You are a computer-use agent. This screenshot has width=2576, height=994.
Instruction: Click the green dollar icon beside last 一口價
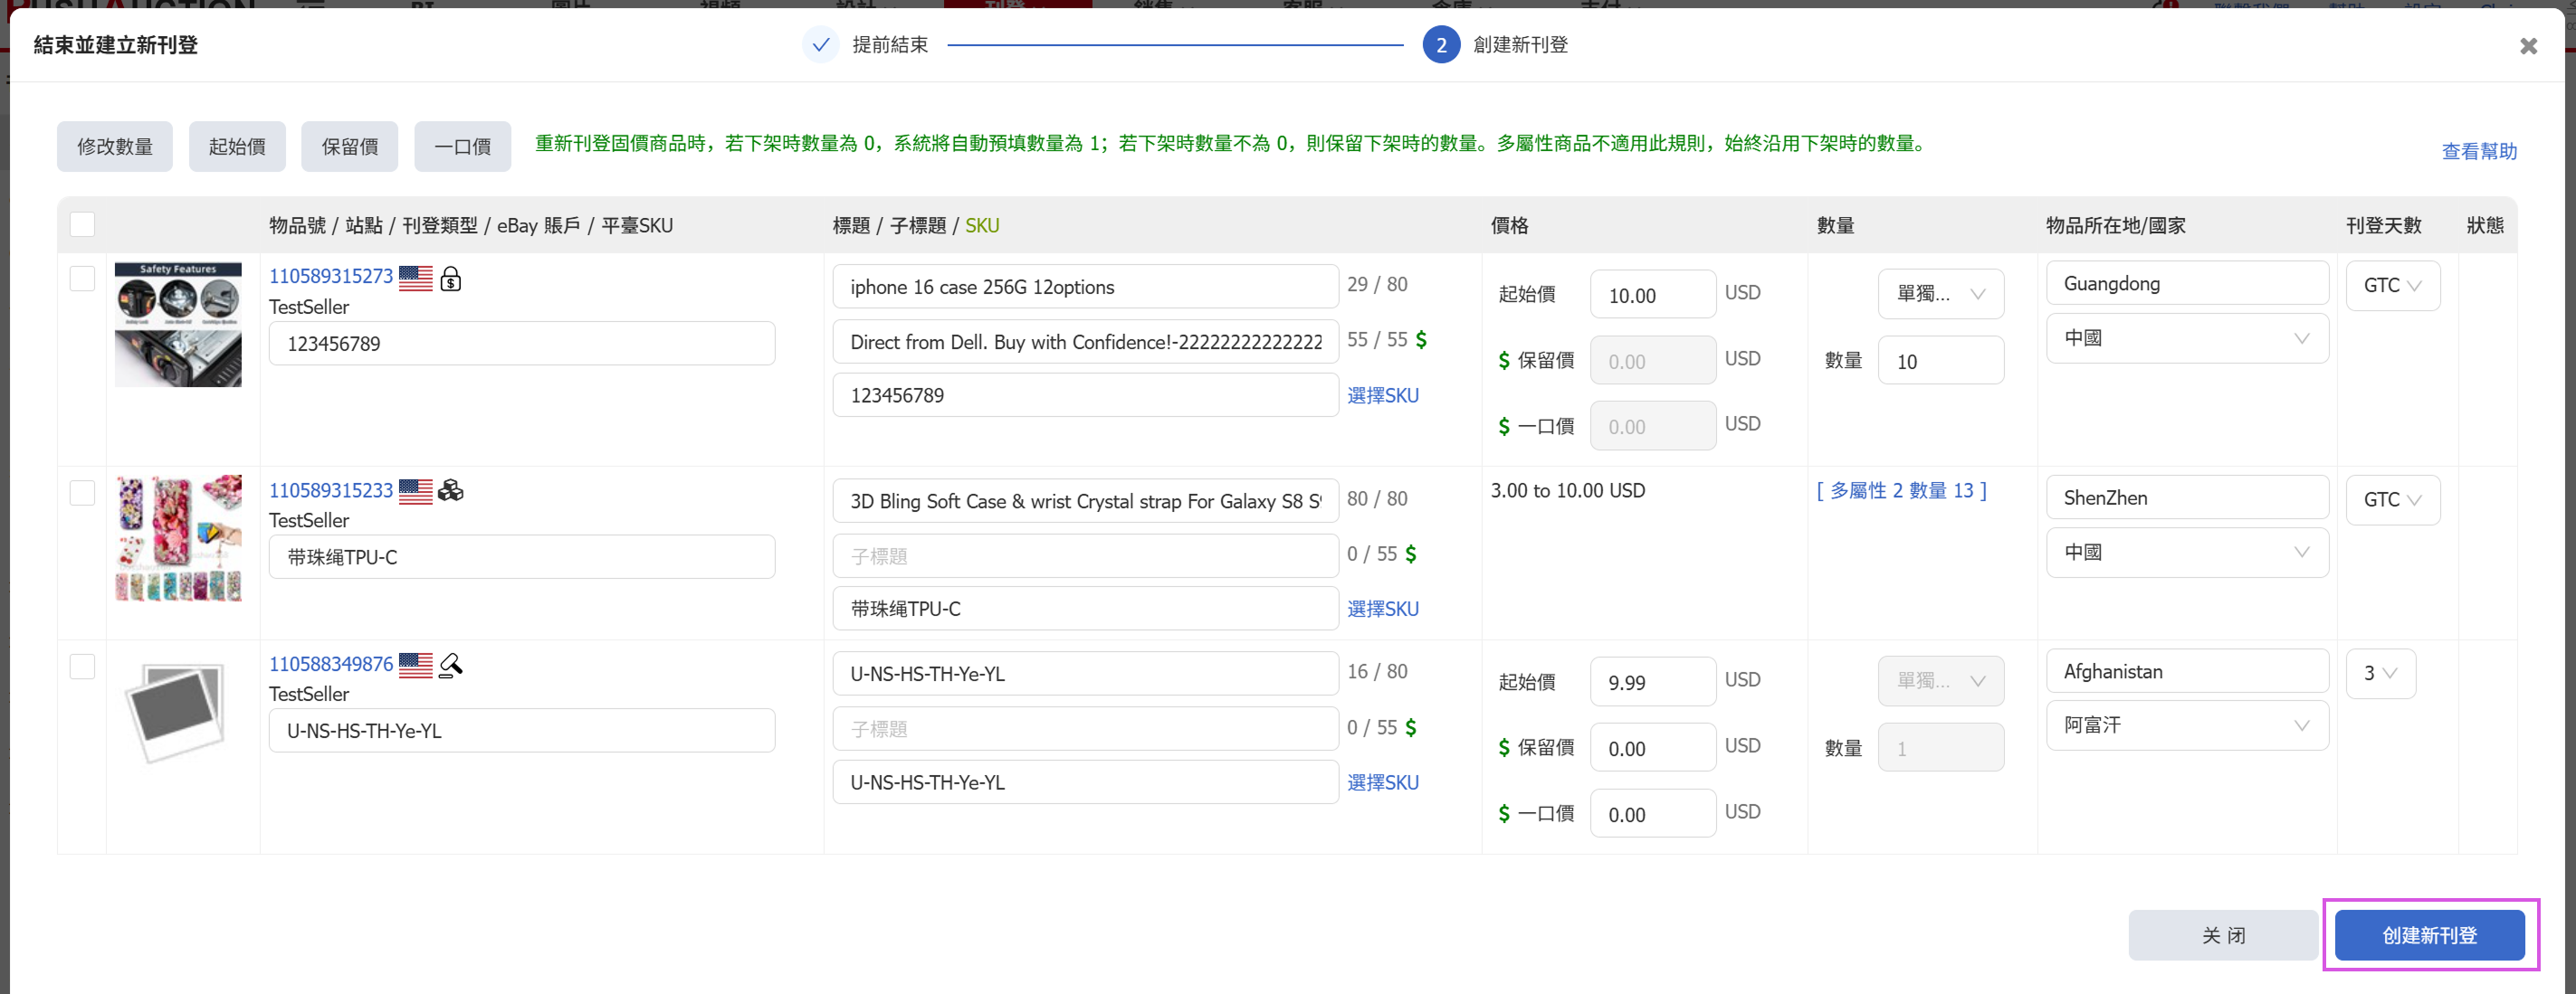[1503, 814]
